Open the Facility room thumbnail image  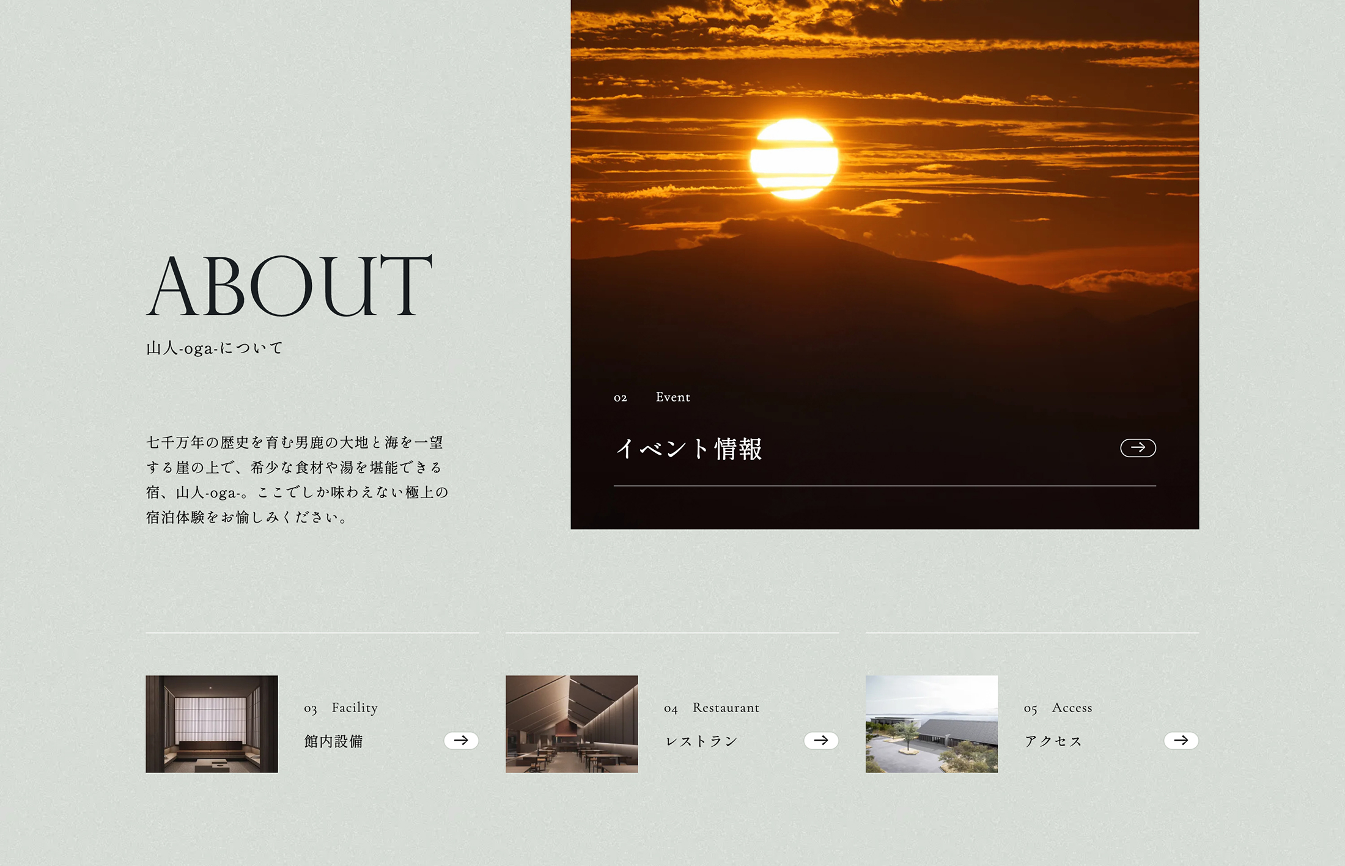[x=212, y=724]
